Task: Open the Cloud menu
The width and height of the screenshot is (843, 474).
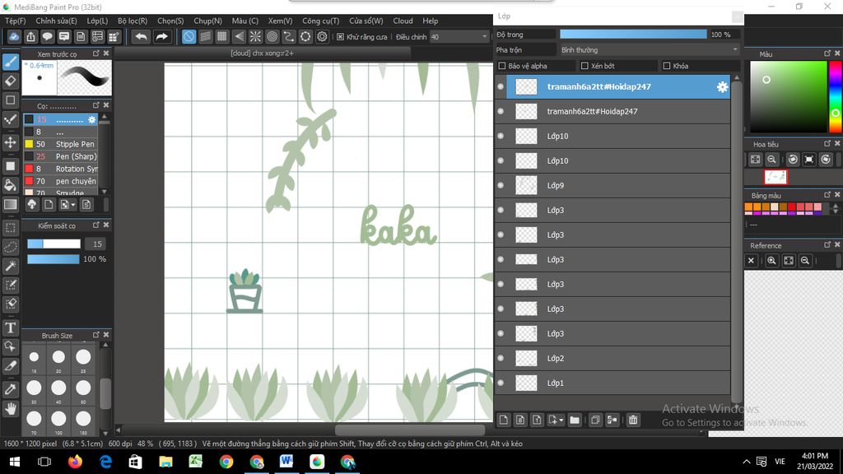Action: coord(403,21)
